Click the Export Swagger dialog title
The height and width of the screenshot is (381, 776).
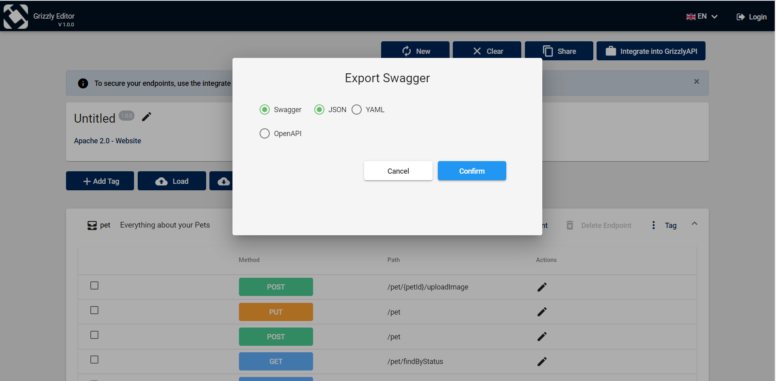387,78
